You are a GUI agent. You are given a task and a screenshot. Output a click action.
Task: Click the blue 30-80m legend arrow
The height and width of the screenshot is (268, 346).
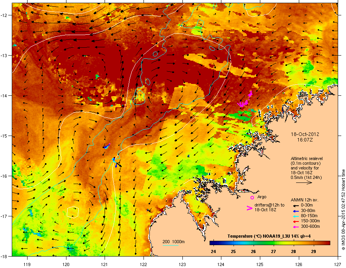[x=296, y=211]
